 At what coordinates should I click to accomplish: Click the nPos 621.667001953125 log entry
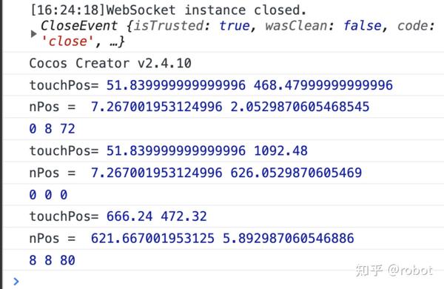tap(192, 238)
